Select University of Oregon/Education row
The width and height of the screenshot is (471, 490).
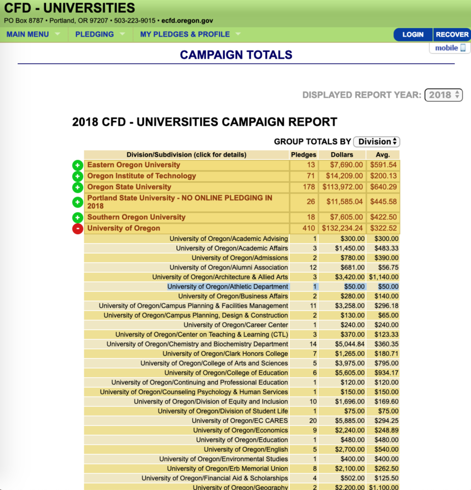coord(242,440)
